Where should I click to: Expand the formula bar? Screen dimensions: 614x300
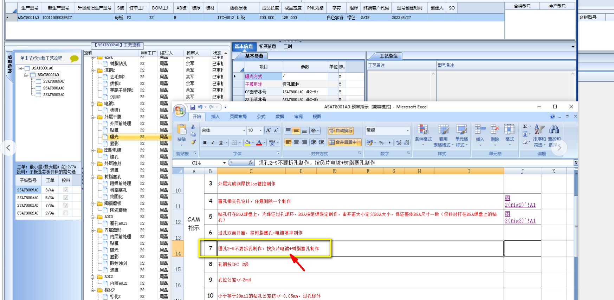[576, 163]
